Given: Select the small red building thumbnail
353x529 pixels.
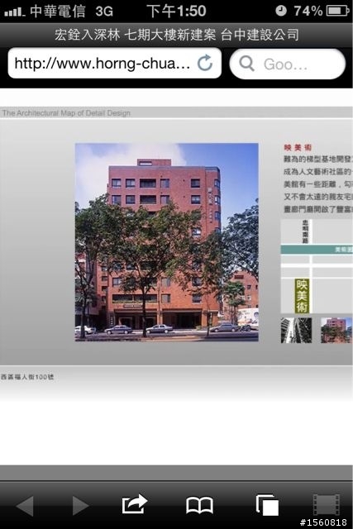Looking at the screenshot, I should 336,331.
